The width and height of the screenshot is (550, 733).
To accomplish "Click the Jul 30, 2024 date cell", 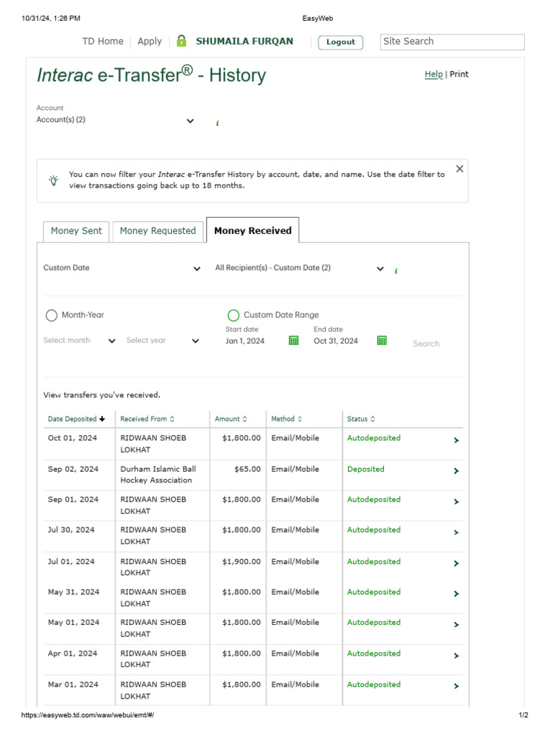I will (x=71, y=530).
